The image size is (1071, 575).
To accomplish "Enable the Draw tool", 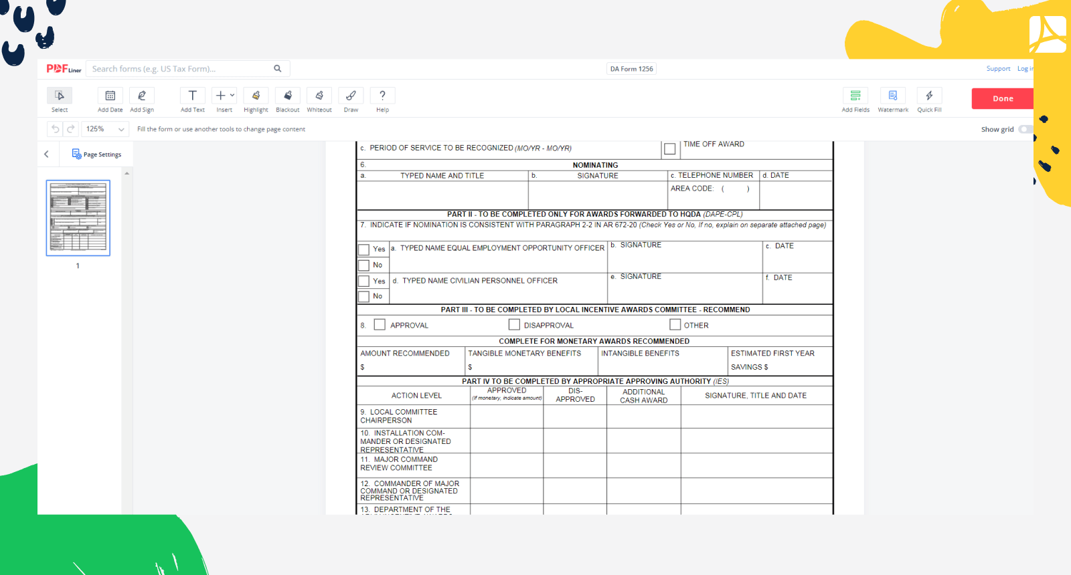I will pyautogui.click(x=351, y=96).
